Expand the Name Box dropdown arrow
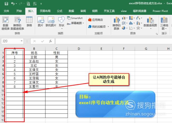The height and width of the screenshot is (123, 172). pos(22,41)
